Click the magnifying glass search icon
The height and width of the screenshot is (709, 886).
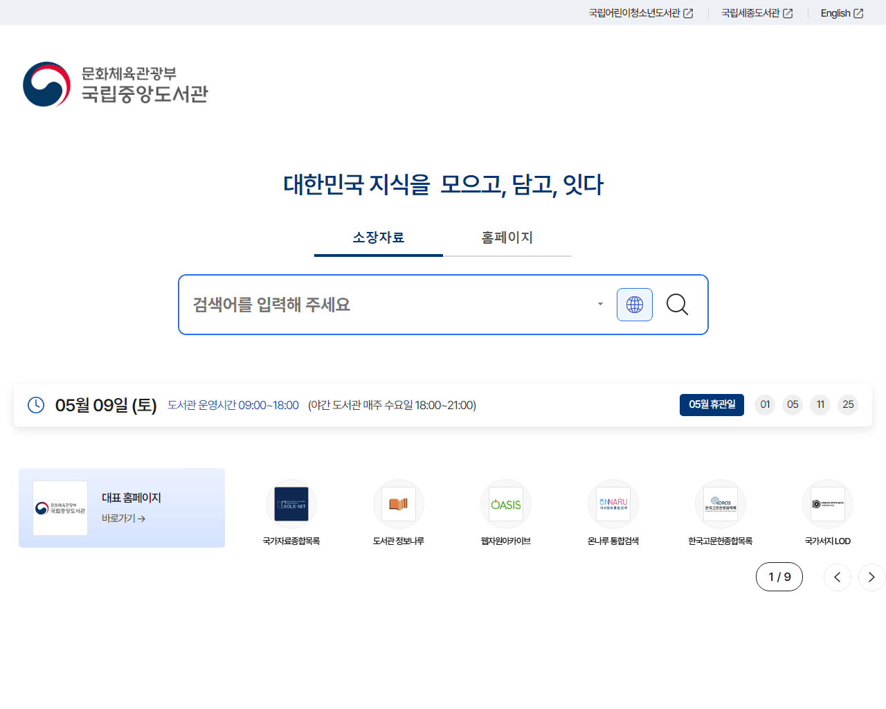click(x=677, y=305)
